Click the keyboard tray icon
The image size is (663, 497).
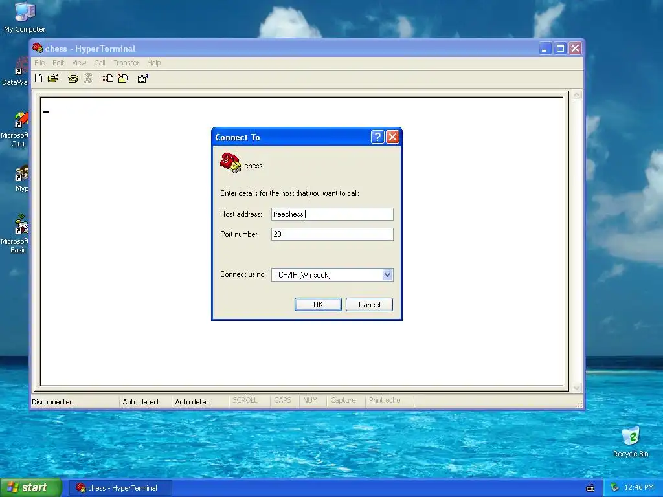590,488
